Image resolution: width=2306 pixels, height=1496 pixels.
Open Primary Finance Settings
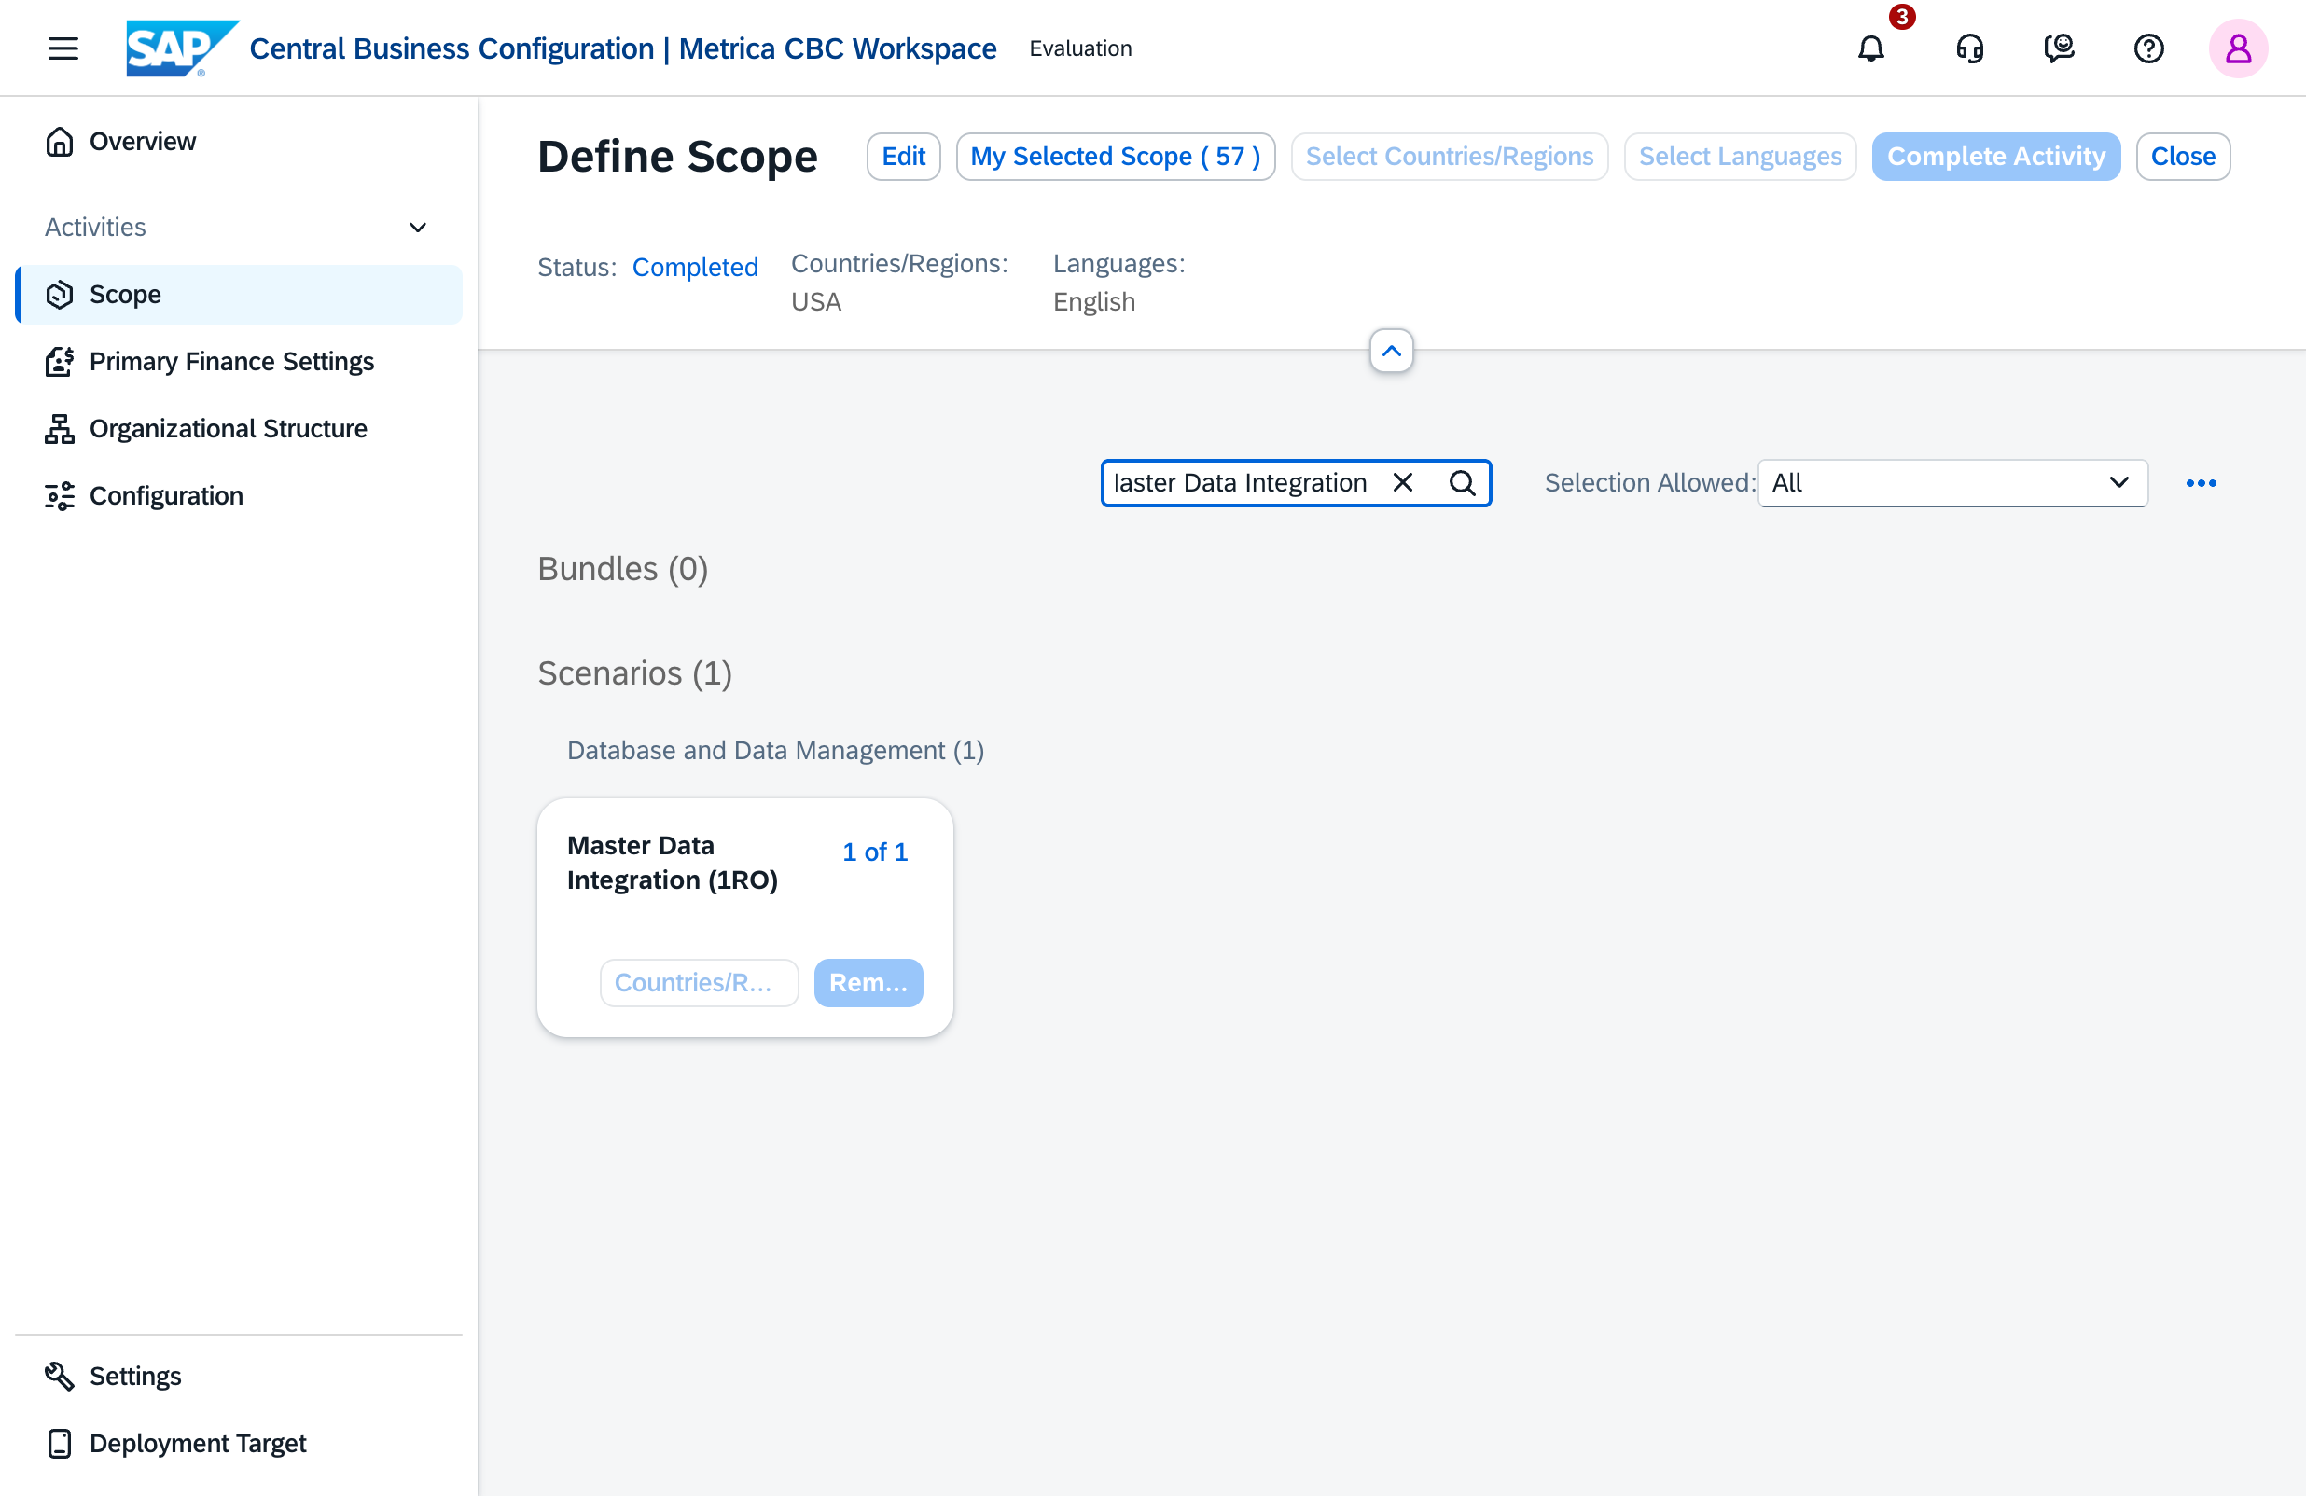pyautogui.click(x=239, y=361)
